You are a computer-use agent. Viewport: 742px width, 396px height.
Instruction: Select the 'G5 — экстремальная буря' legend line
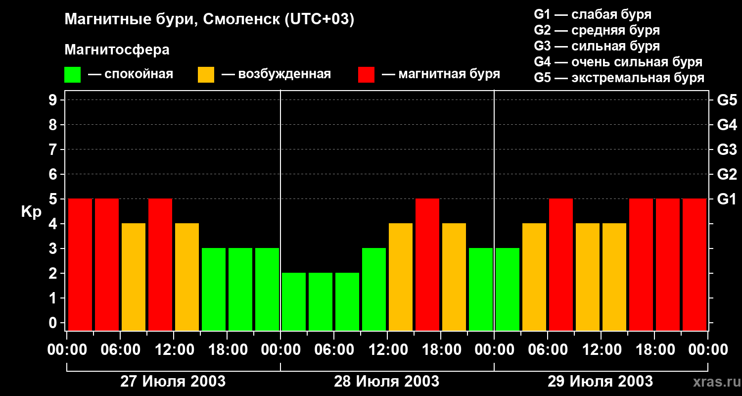(619, 78)
